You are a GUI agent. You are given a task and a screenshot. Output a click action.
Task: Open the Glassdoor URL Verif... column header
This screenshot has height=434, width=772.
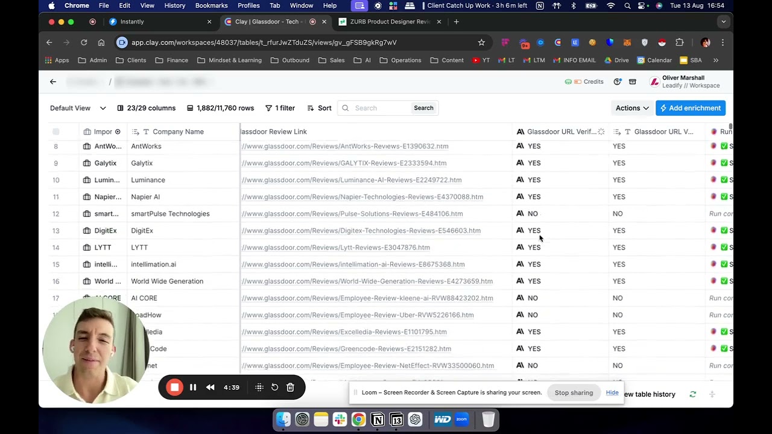click(561, 132)
